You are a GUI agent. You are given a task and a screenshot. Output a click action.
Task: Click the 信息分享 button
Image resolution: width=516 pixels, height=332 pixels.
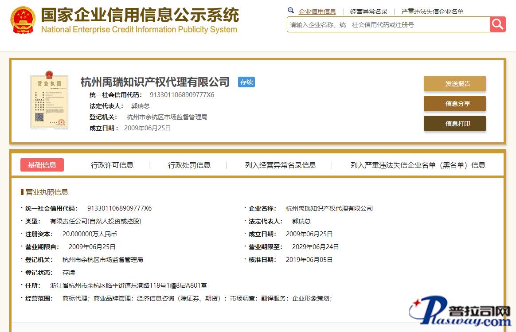[454, 104]
